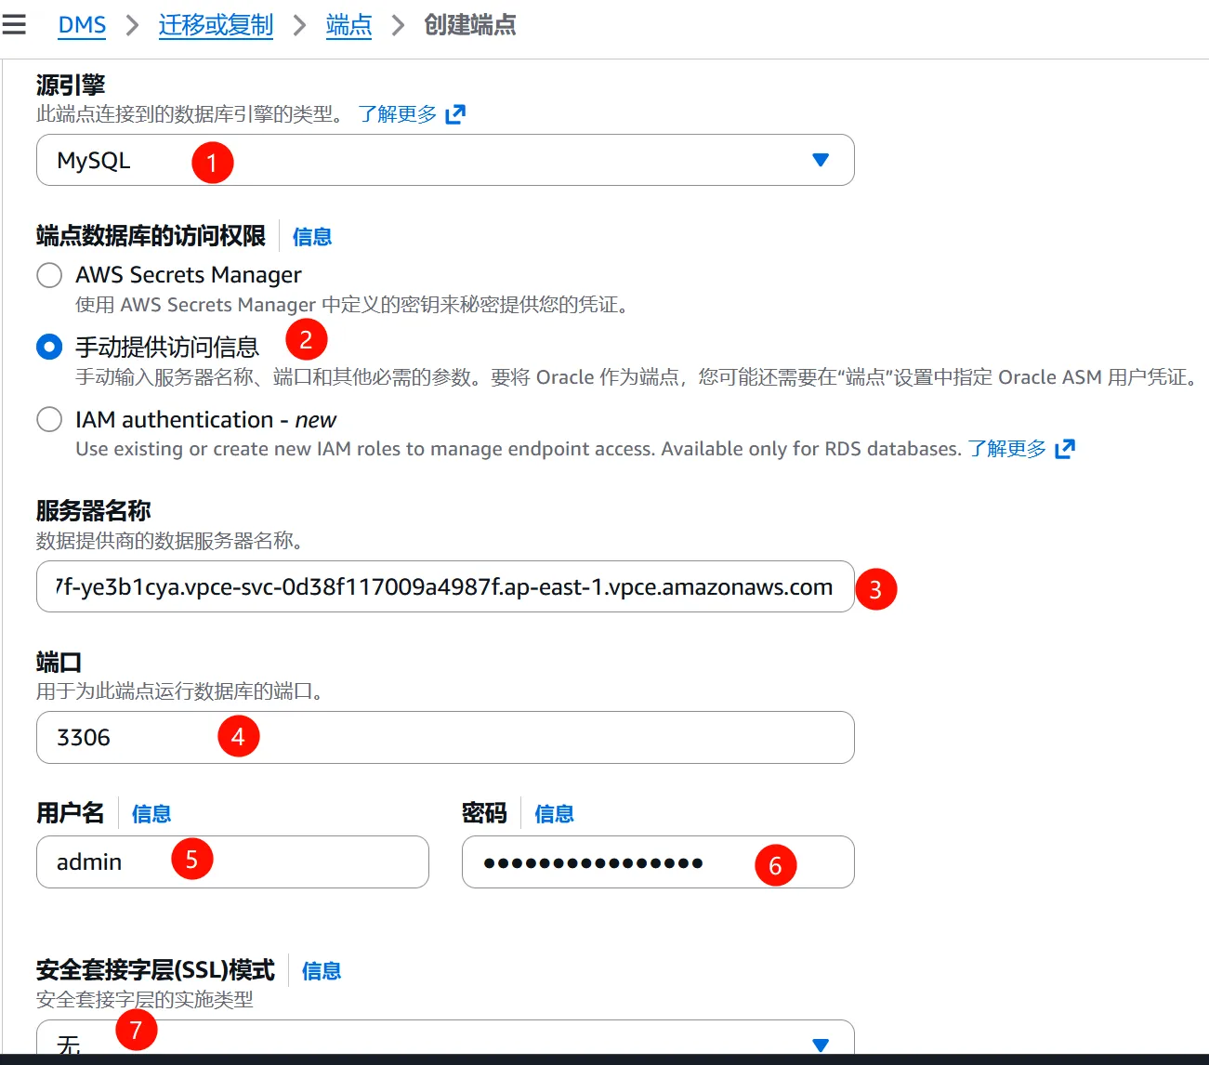Select 手动提供访问信息 radio button
This screenshot has width=1209, height=1065.
pos(48,347)
